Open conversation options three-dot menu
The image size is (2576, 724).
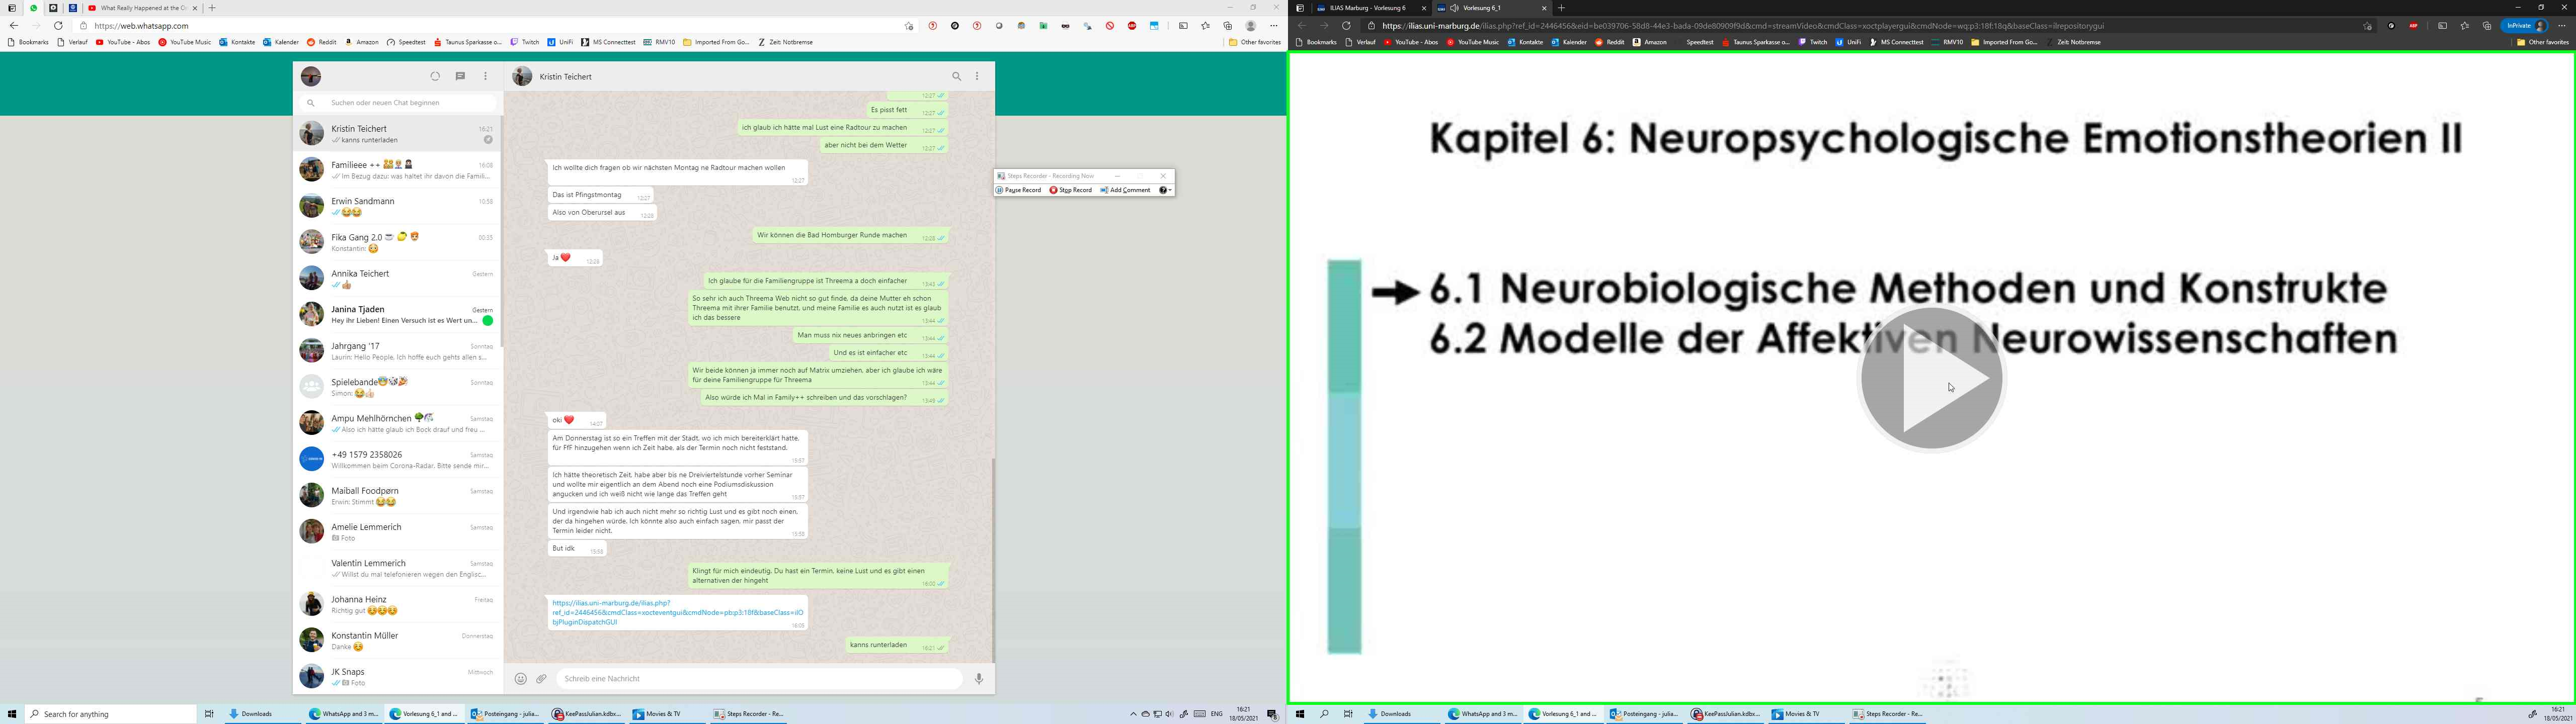pos(977,76)
